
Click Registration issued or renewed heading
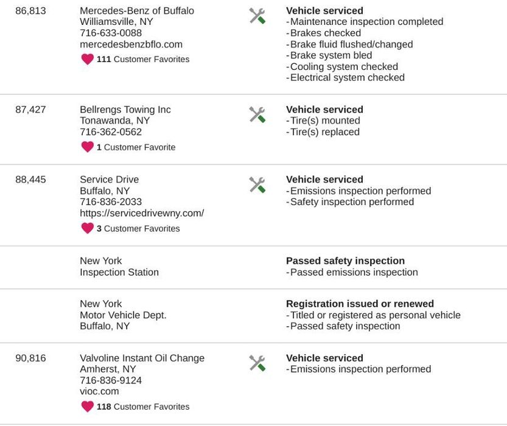click(x=360, y=304)
